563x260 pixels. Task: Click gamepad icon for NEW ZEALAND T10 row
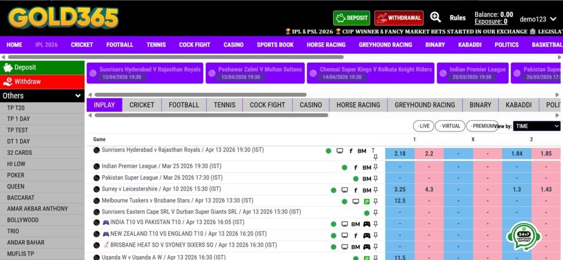[x=367, y=236]
